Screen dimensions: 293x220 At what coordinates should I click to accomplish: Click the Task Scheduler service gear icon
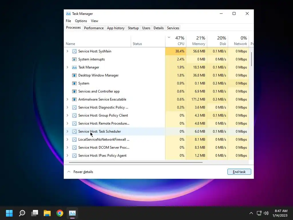click(x=74, y=131)
